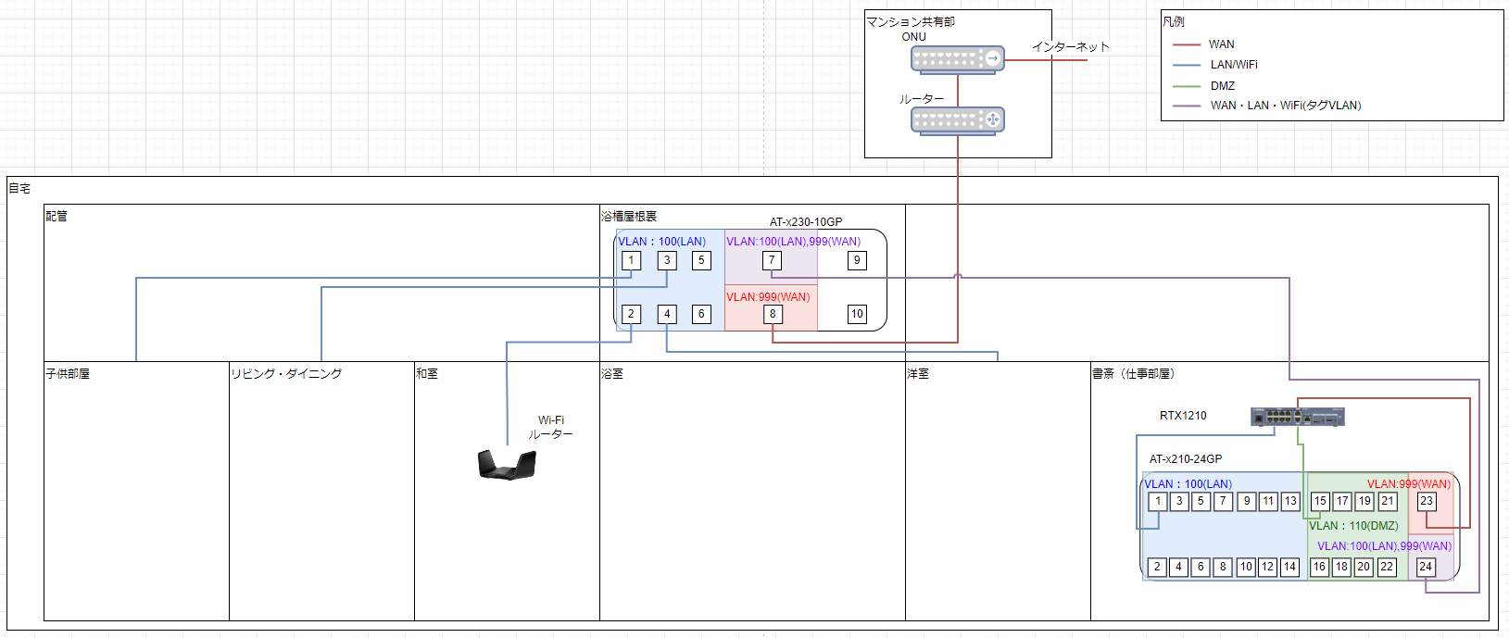Select port 24 on the AT-x210-24GP switch
The image size is (1509, 638).
pos(1426,567)
